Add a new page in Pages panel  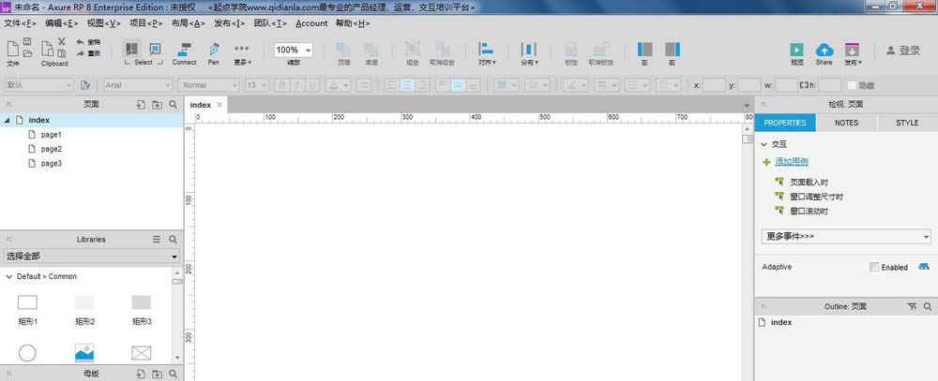click(x=141, y=105)
